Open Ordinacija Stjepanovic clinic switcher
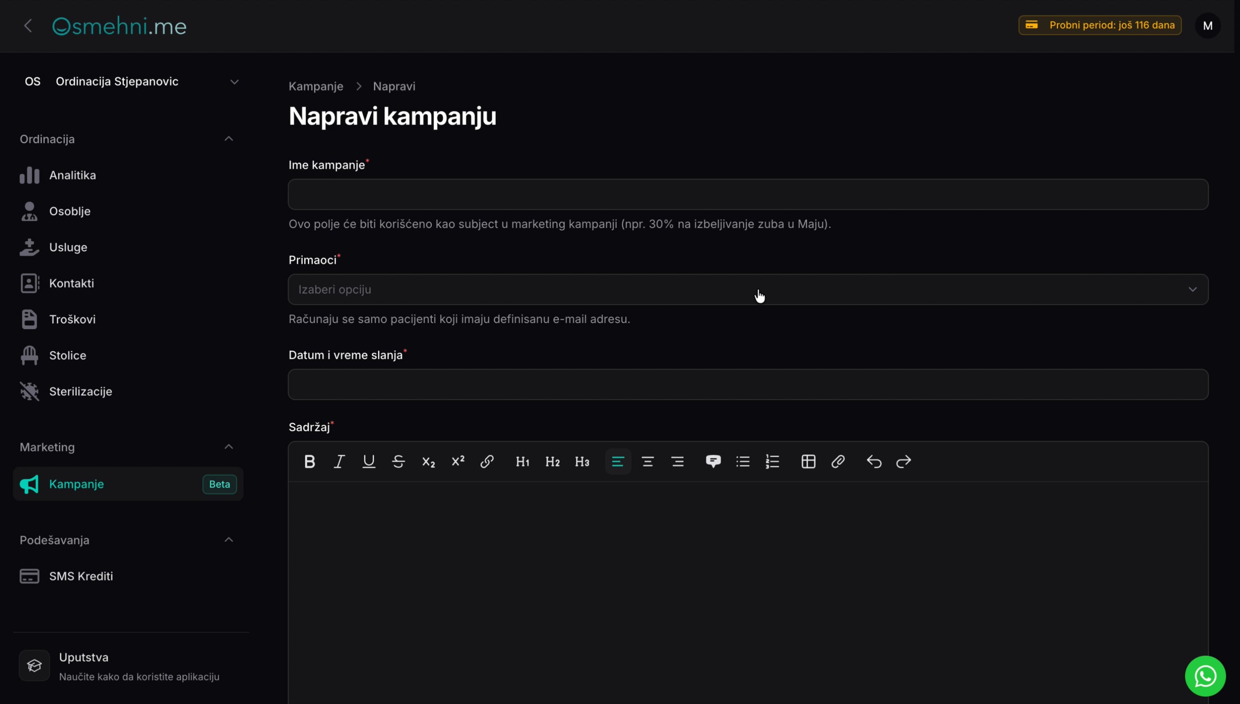 click(131, 82)
